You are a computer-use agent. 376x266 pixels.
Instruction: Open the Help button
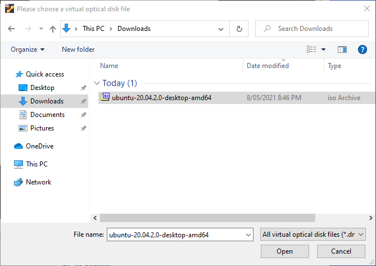pos(363,49)
